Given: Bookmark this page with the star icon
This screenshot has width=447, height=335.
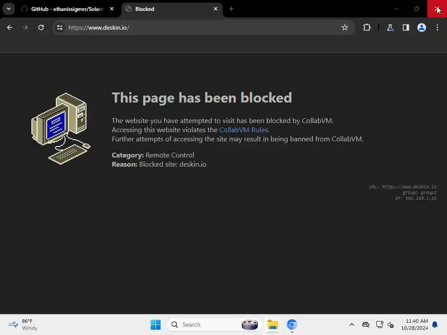Looking at the screenshot, I should point(345,27).
